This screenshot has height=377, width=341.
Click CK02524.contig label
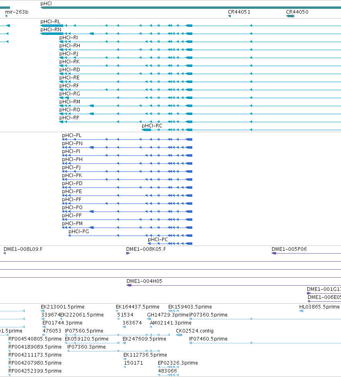(195, 331)
